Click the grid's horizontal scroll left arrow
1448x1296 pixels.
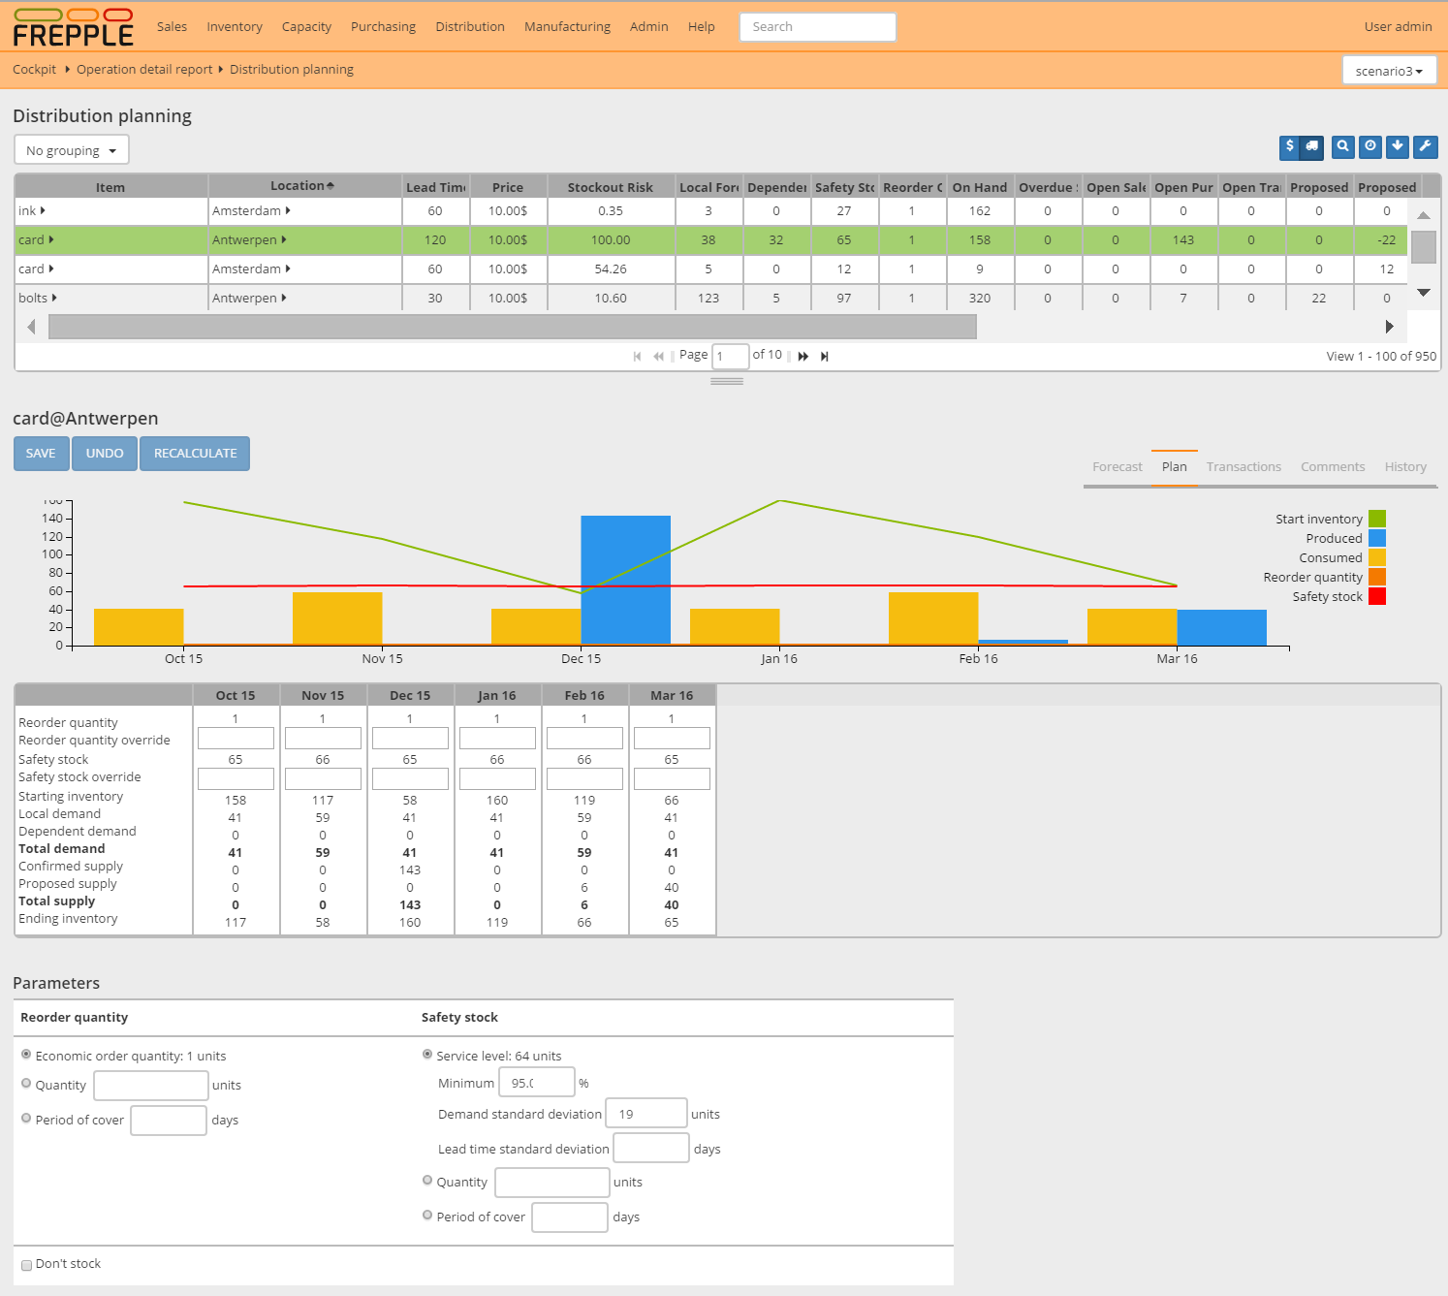pyautogui.click(x=31, y=327)
